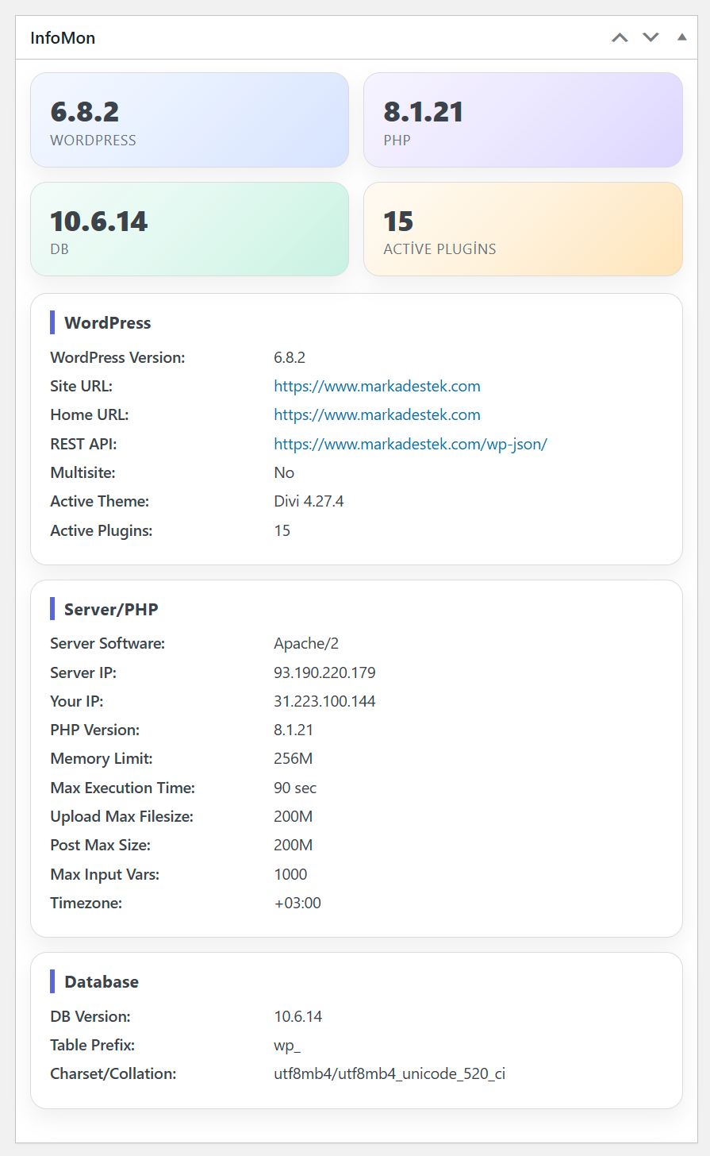Open the Site URL markadestek.com link
The image size is (710, 1156).
[377, 387]
